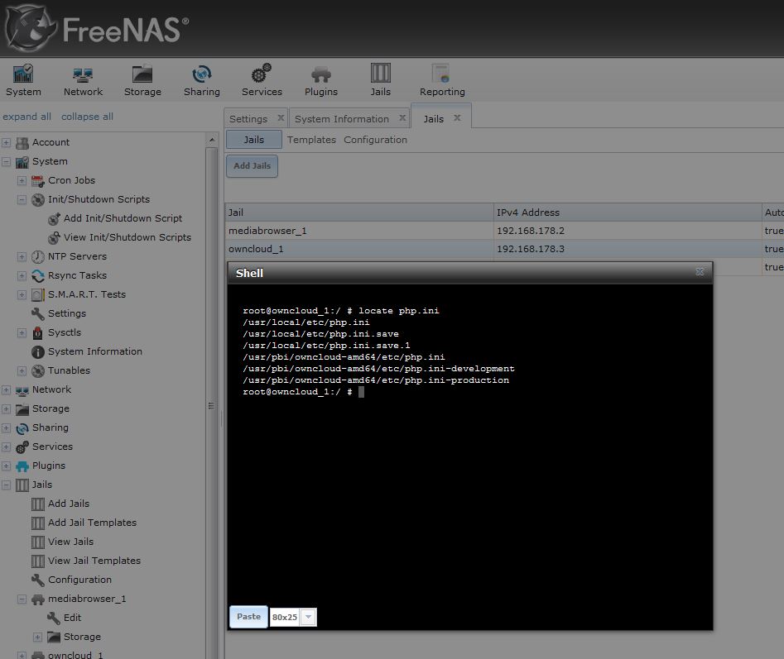Viewport: 784px width, 659px height.
Task: Select the Templates sub-tab
Action: [x=311, y=141]
